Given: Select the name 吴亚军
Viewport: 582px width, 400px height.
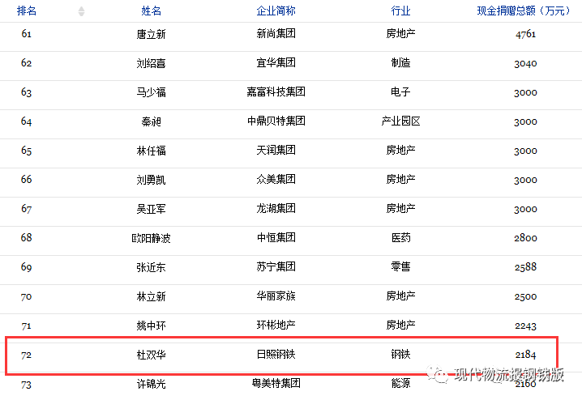Looking at the screenshot, I should [151, 209].
